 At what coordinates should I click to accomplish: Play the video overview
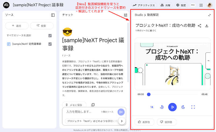coord(172,107)
